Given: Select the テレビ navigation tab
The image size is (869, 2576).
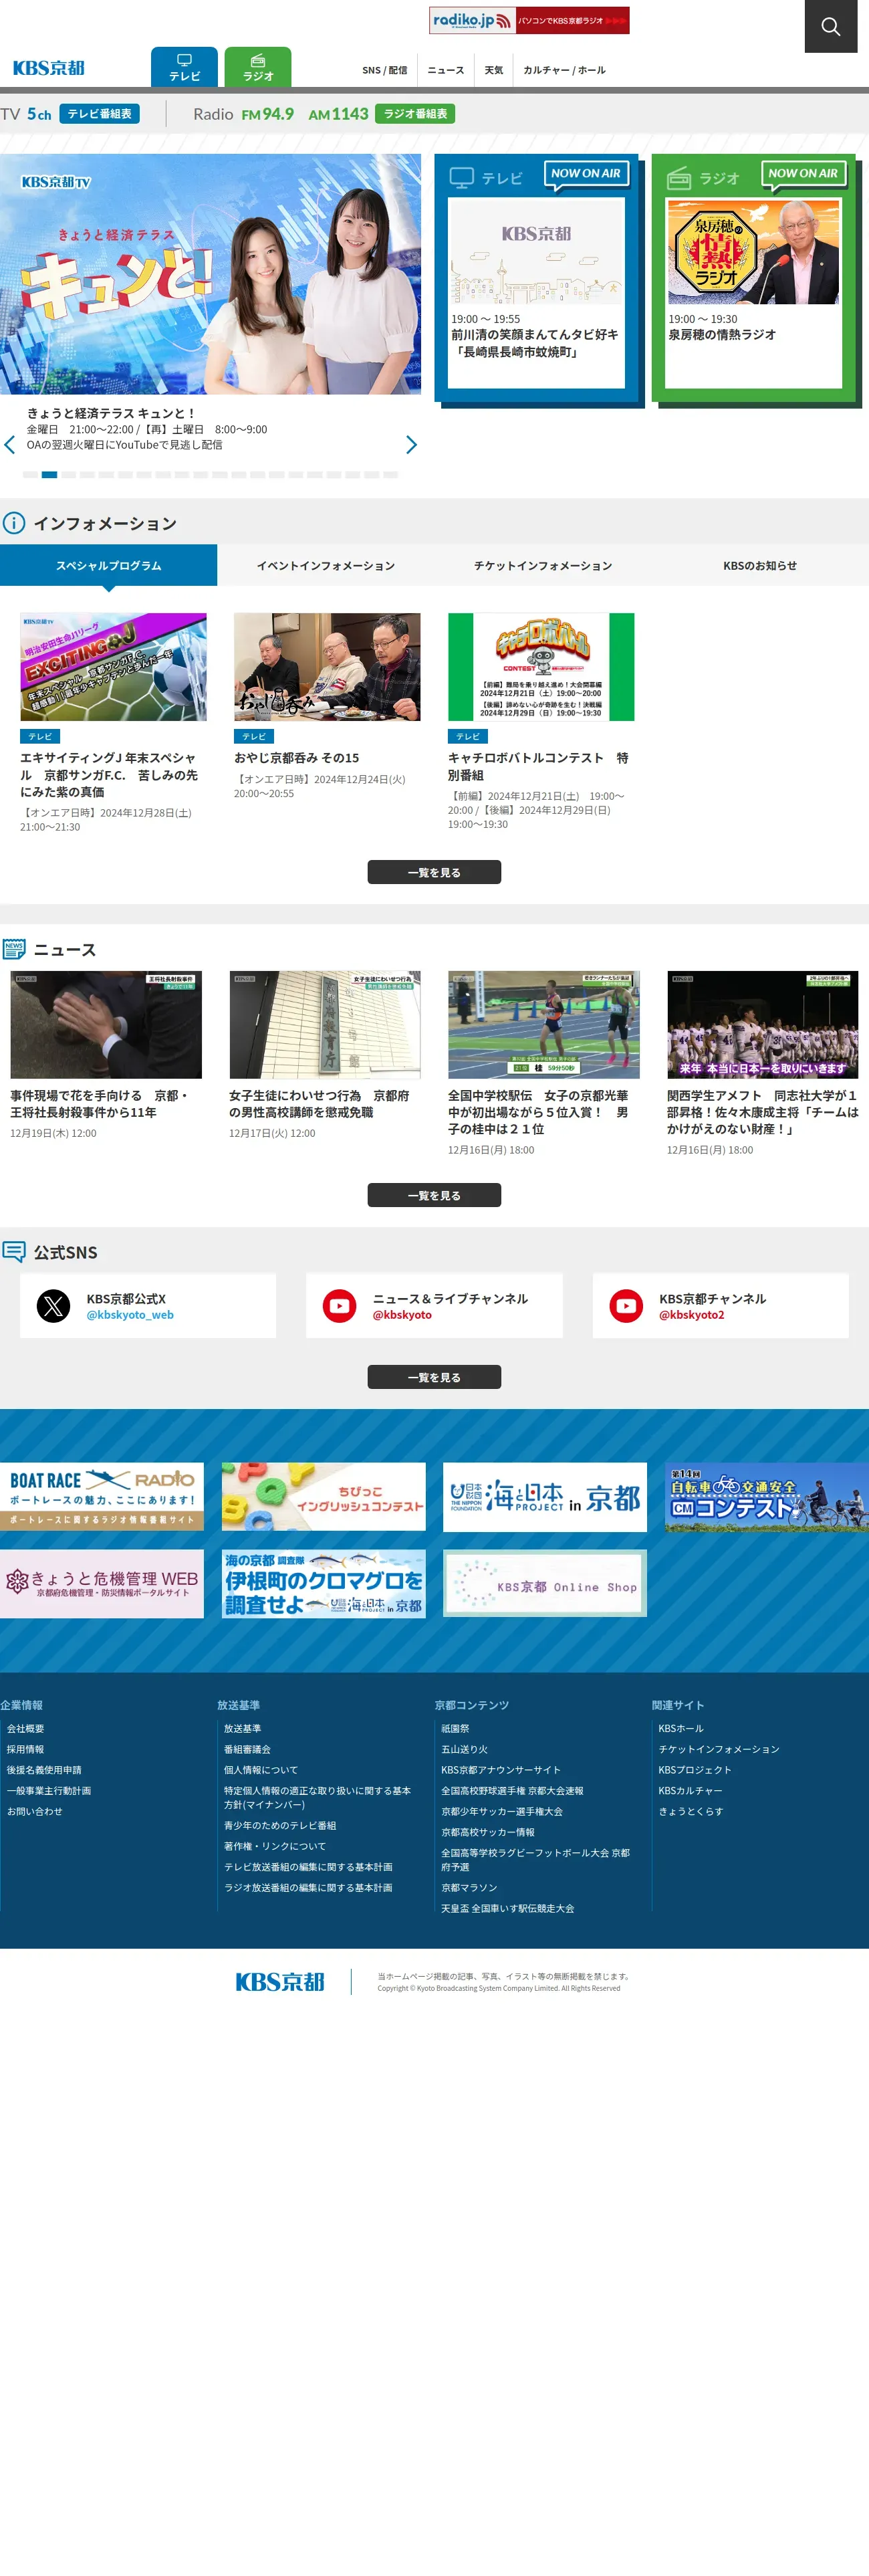Looking at the screenshot, I should (184, 67).
